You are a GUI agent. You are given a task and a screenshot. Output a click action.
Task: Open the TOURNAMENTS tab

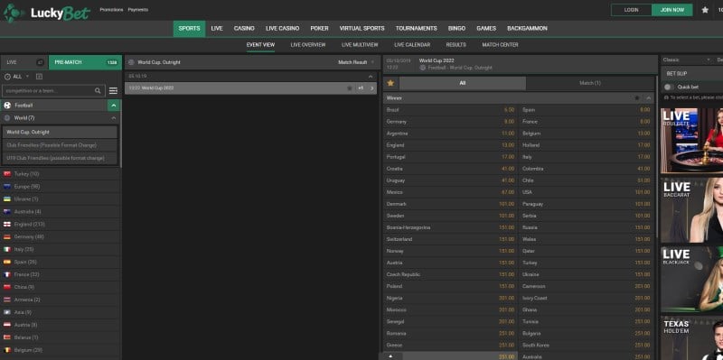point(416,29)
